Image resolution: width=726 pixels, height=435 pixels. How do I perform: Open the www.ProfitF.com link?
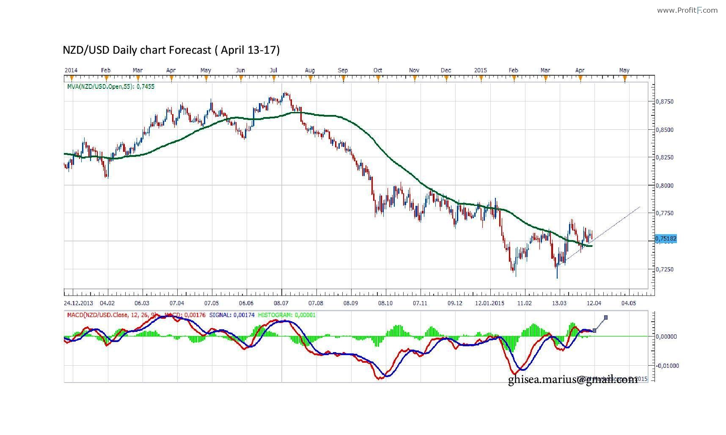tap(687, 10)
